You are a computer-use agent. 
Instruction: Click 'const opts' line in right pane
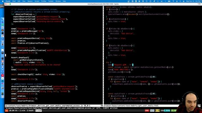129,7
